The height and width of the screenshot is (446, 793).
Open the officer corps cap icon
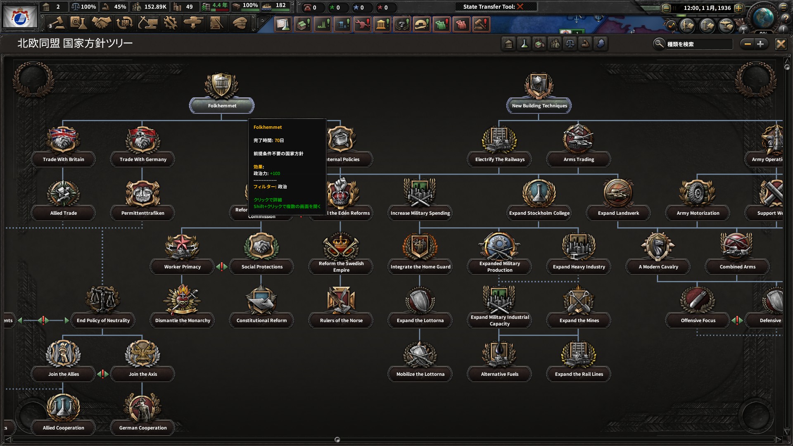[x=240, y=24]
